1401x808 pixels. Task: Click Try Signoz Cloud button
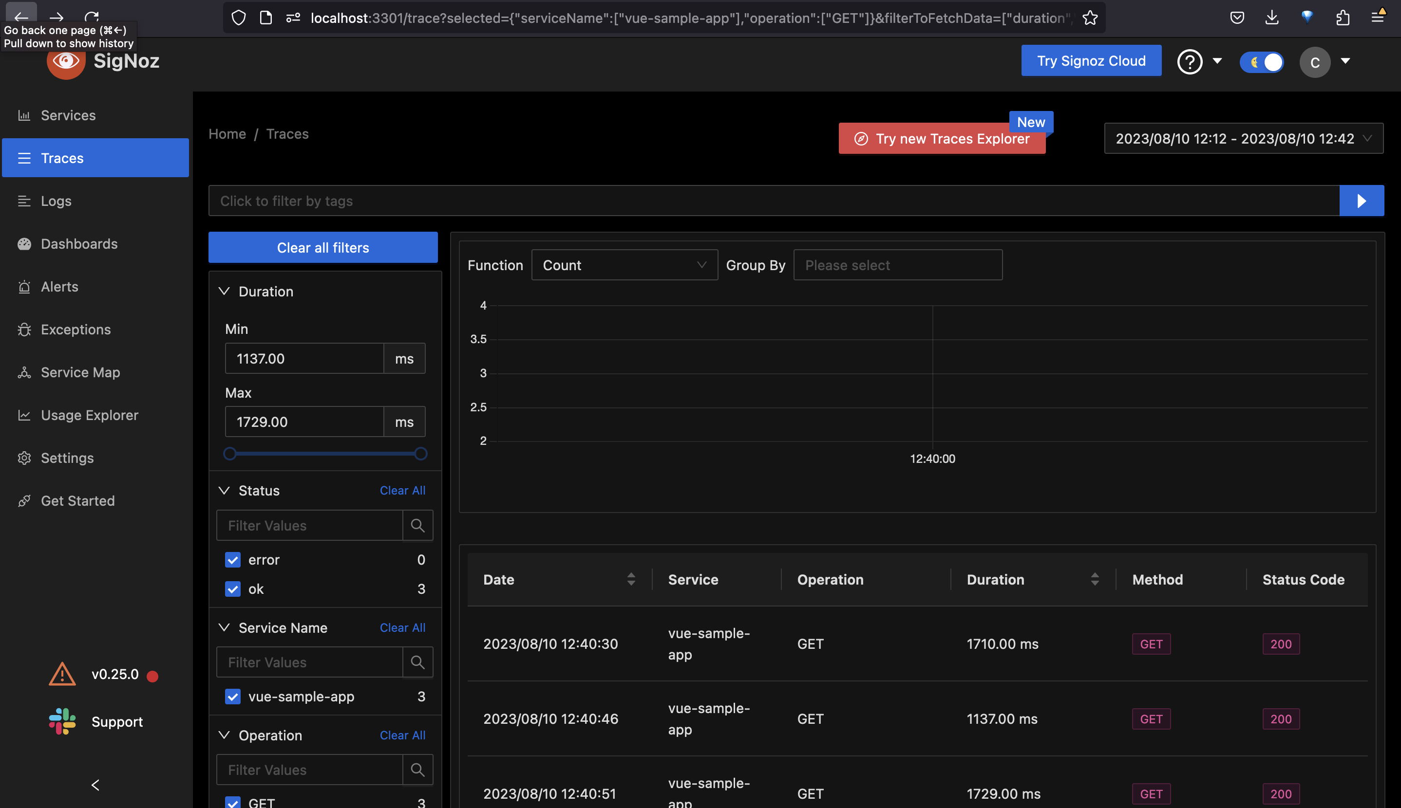(x=1091, y=60)
